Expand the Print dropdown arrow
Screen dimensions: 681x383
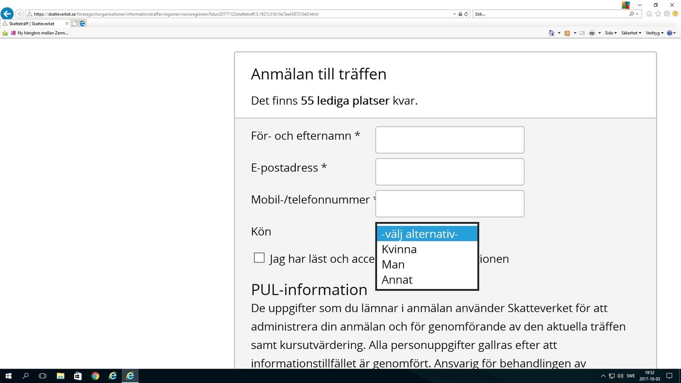pyautogui.click(x=599, y=33)
